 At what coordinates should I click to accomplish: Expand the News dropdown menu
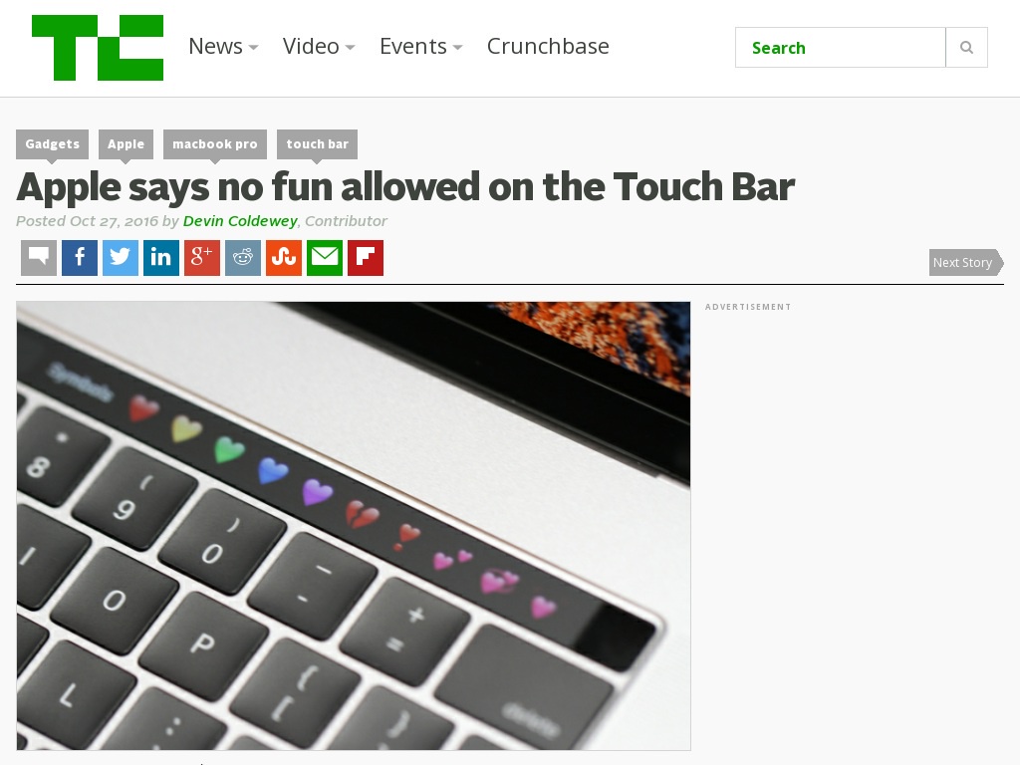click(223, 46)
